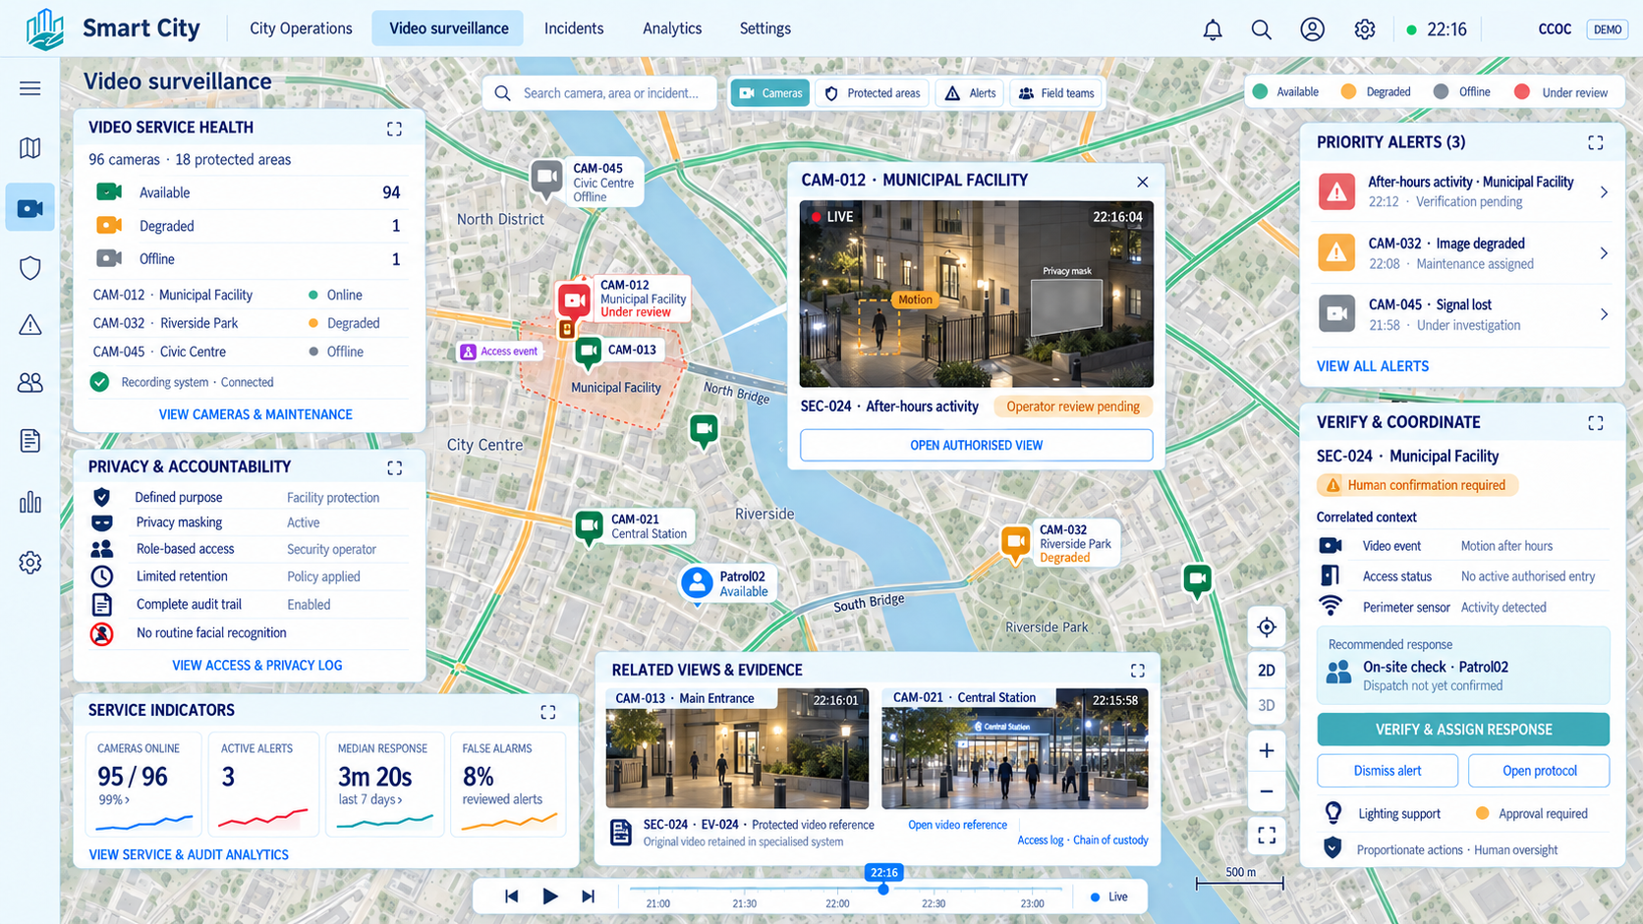The height and width of the screenshot is (924, 1643).
Task: Click Open Authorised View button
Action: click(x=977, y=445)
